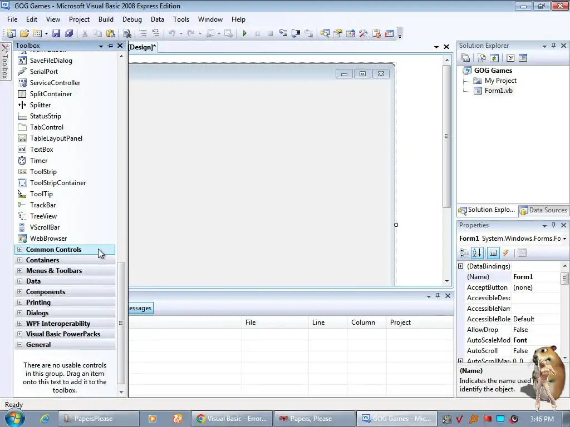Click the File column header in Error List

click(x=275, y=322)
